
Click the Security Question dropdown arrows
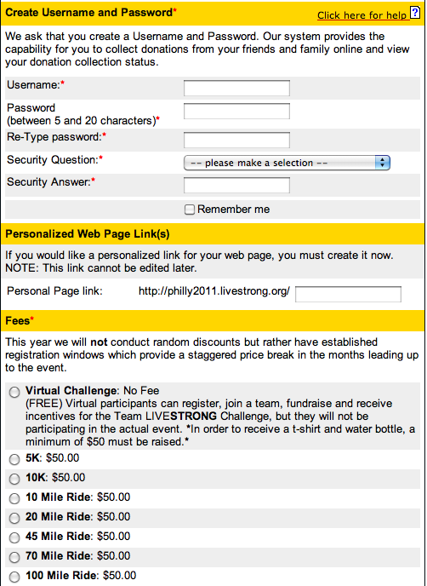(382, 163)
